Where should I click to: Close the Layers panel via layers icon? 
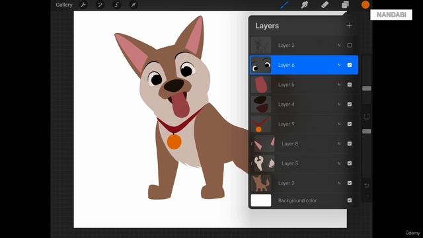345,5
